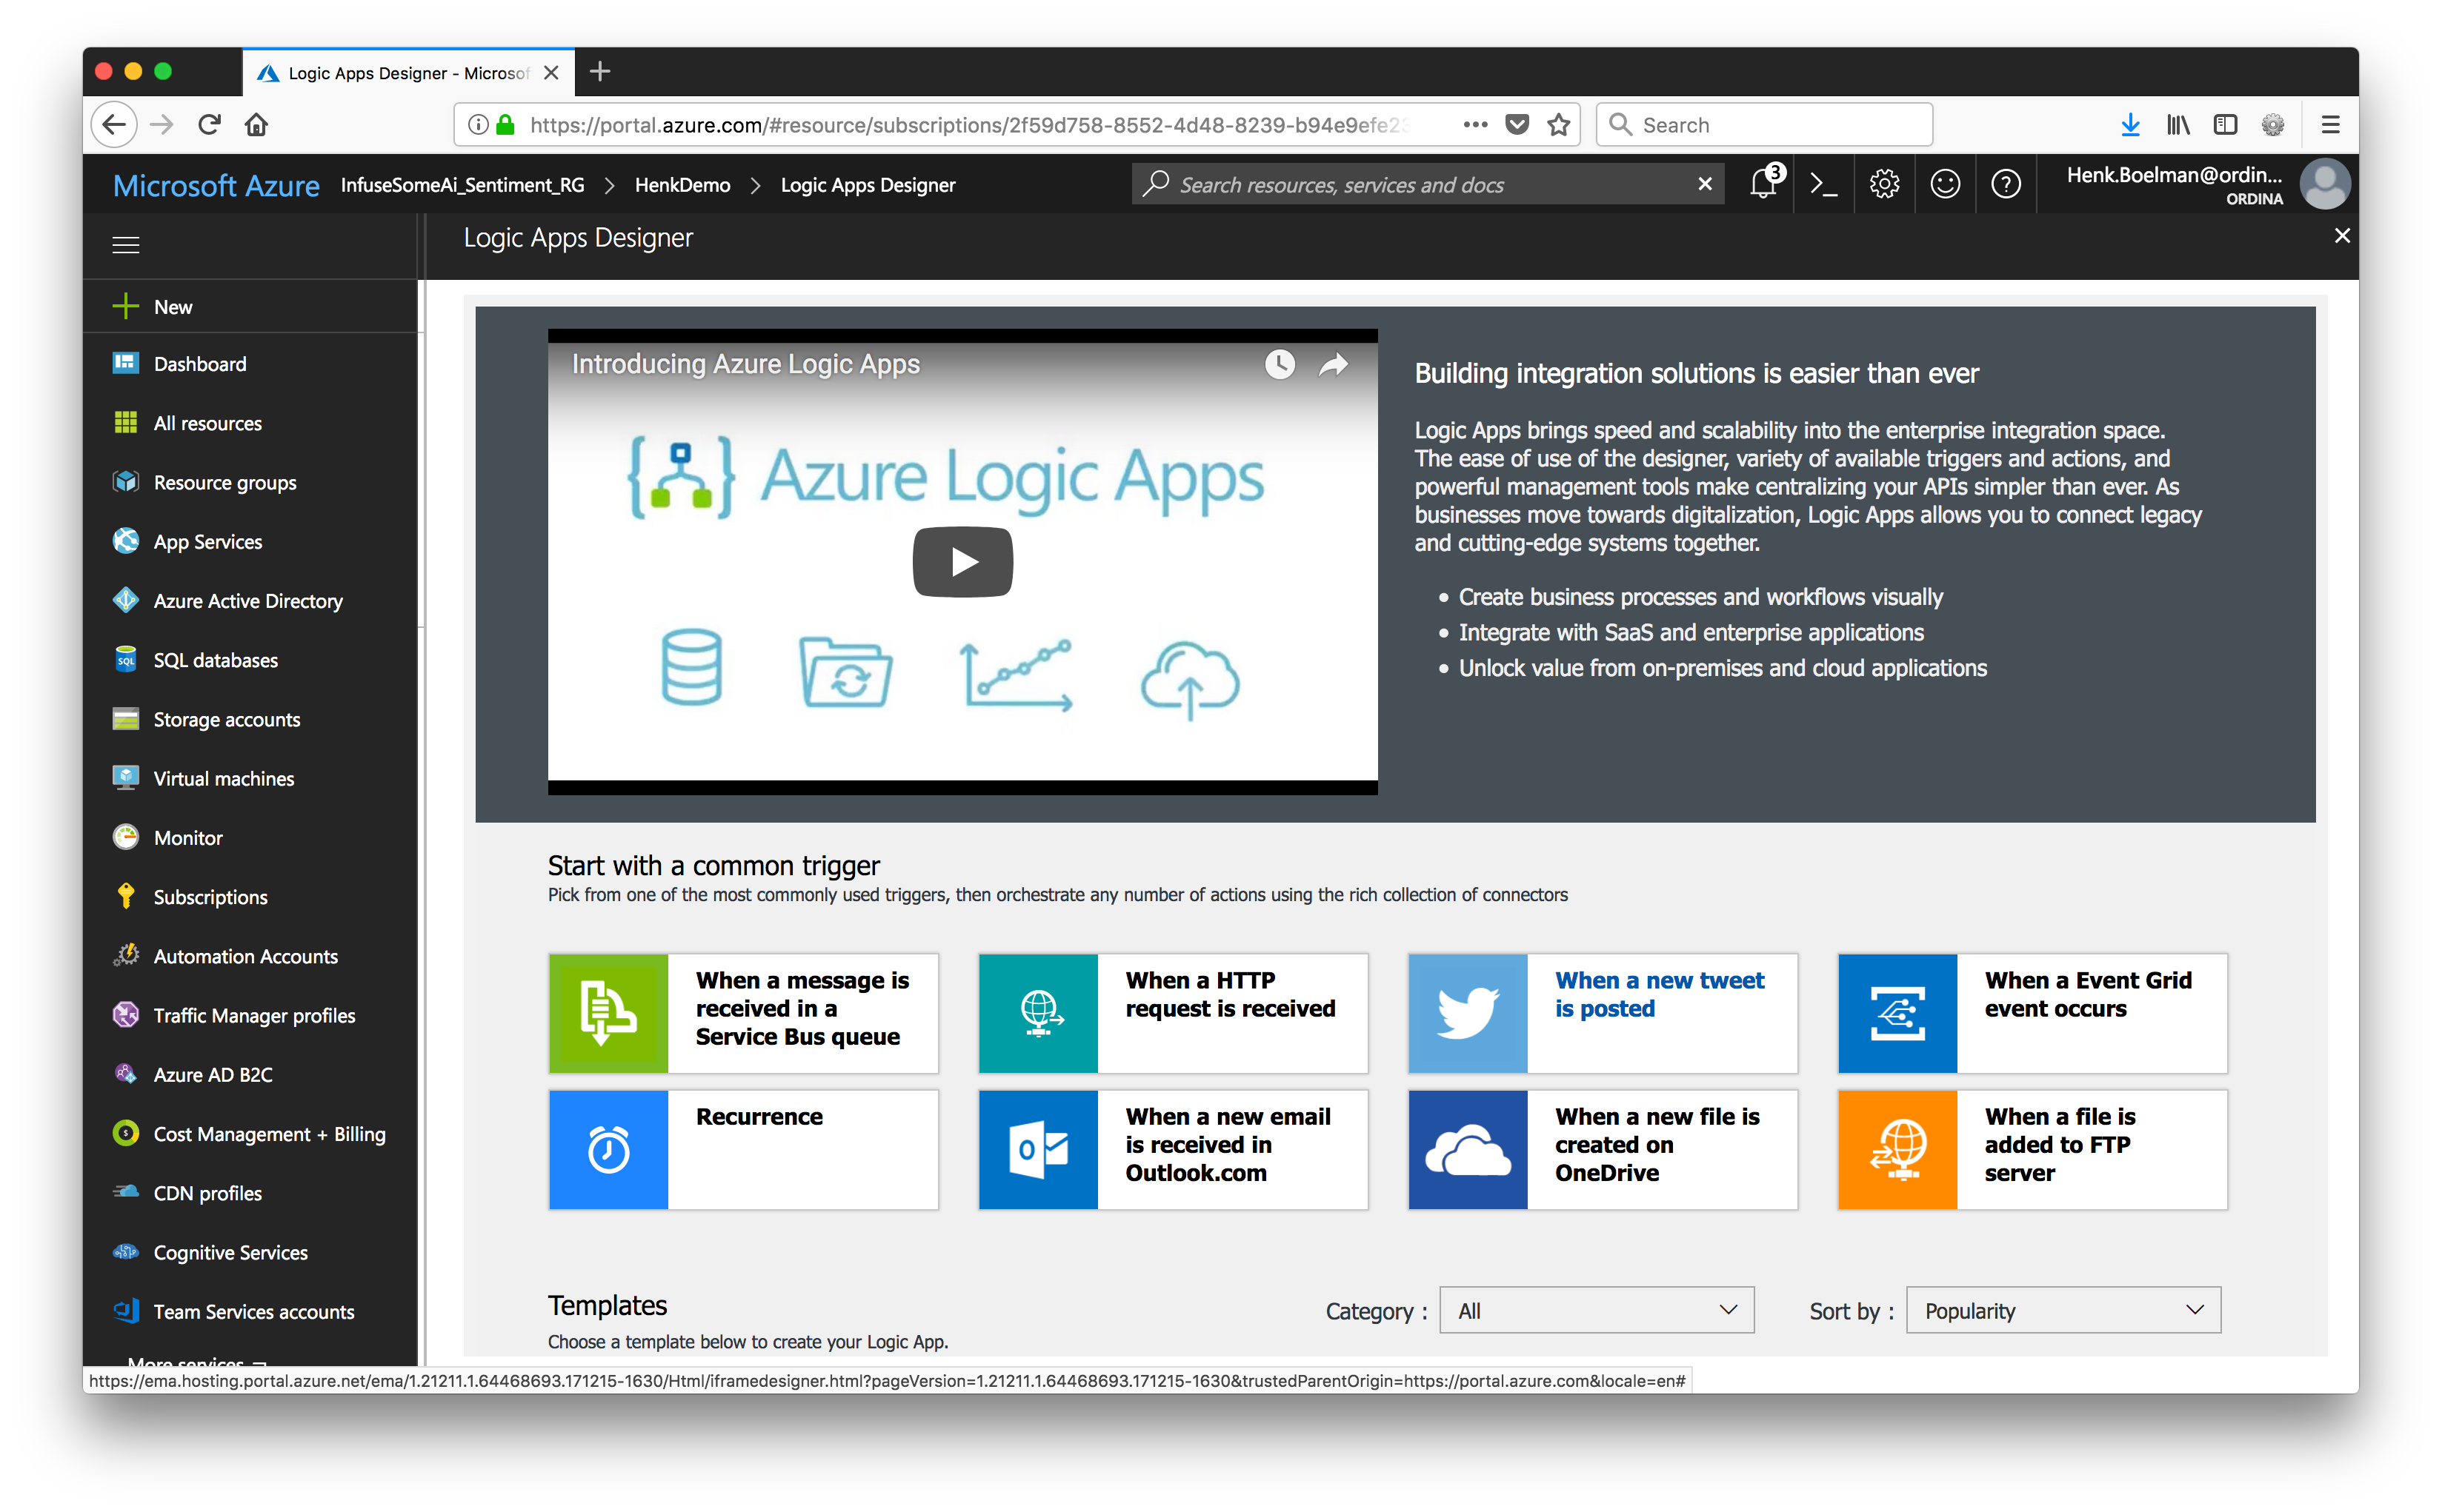Open the portal settings gear icon
The image size is (2442, 1512).
[1885, 184]
